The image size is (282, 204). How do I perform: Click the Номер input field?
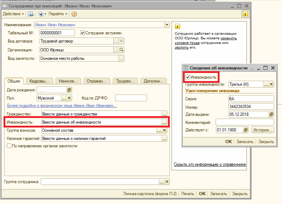[251, 107]
